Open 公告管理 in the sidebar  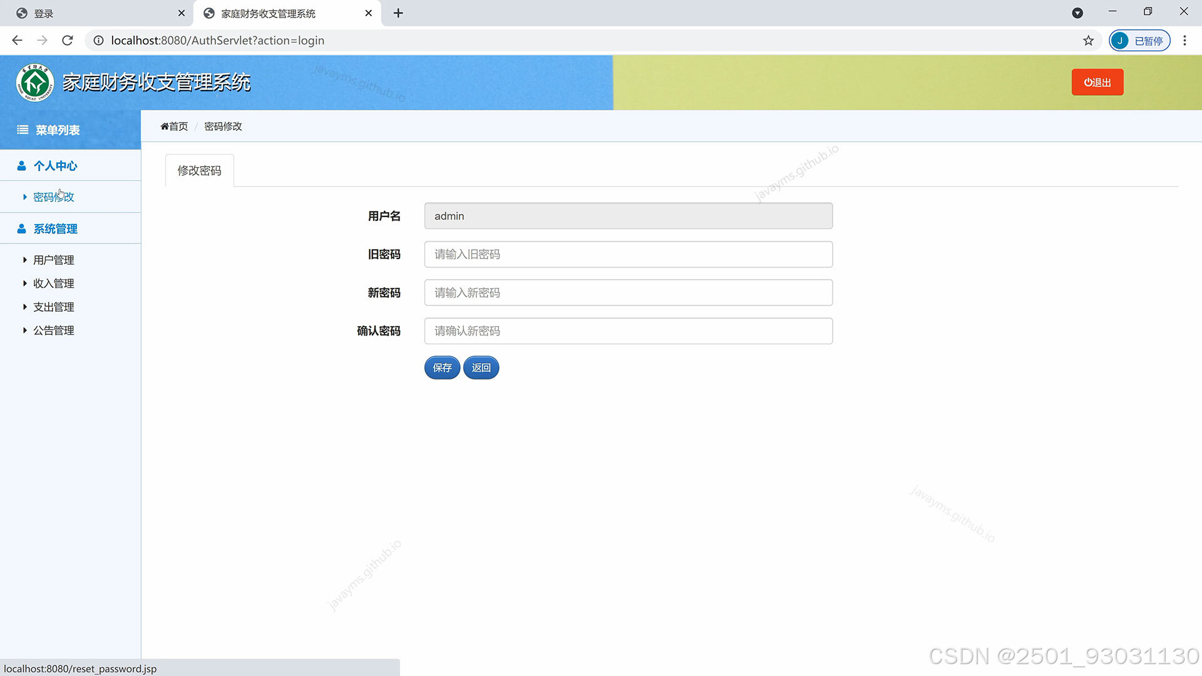[53, 330]
